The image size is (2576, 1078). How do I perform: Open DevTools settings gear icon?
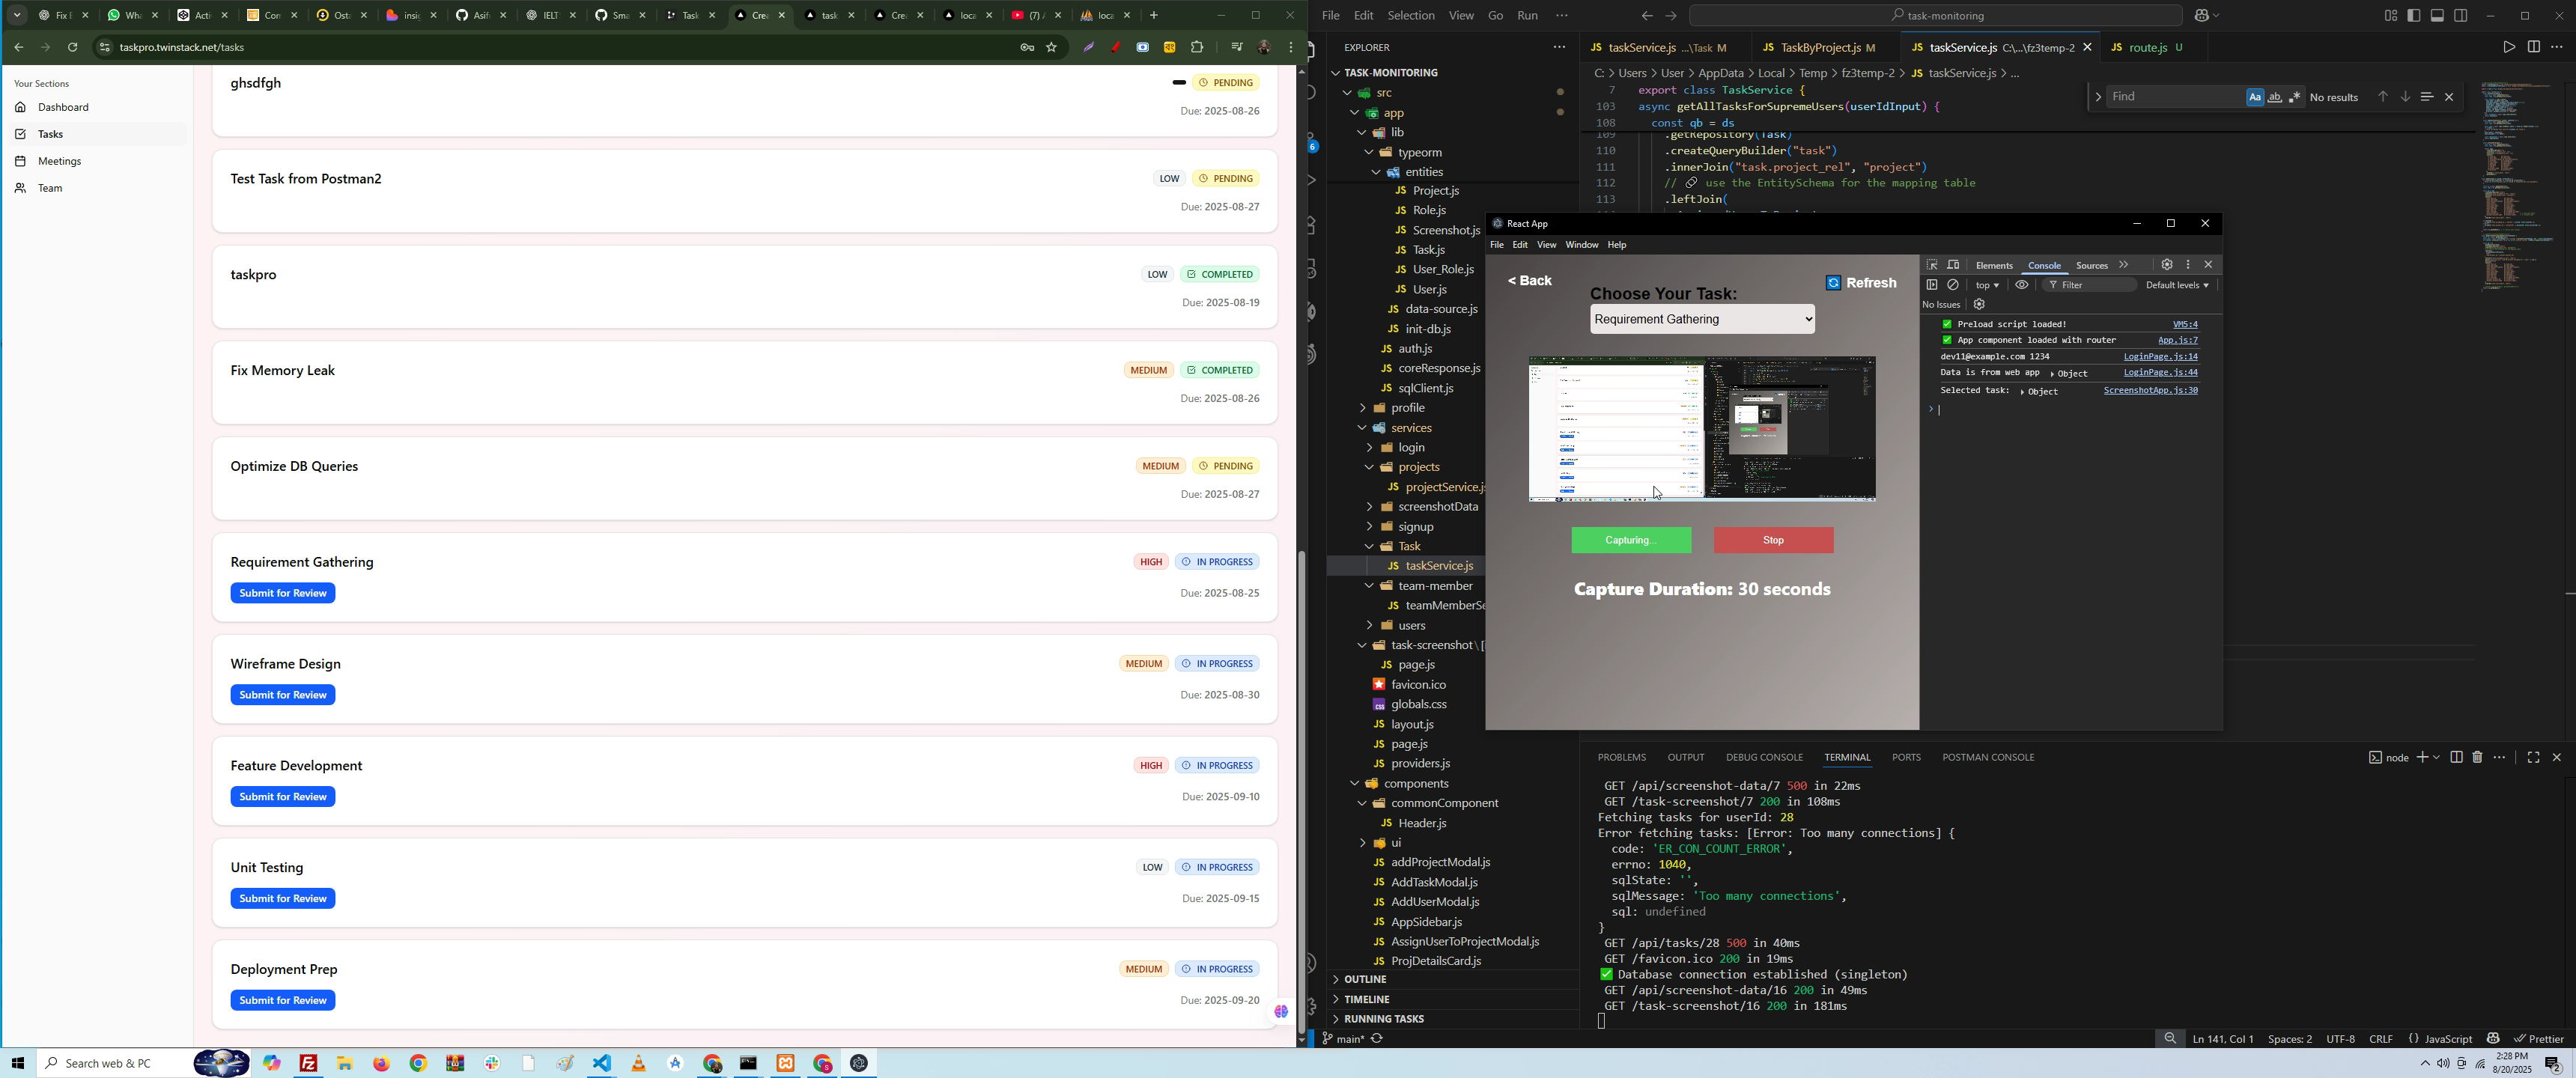click(x=2167, y=265)
